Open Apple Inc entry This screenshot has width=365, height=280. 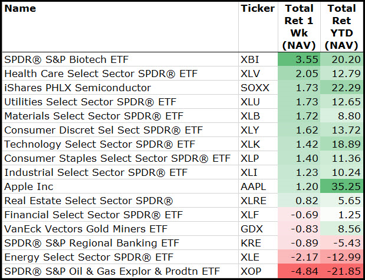28,186
